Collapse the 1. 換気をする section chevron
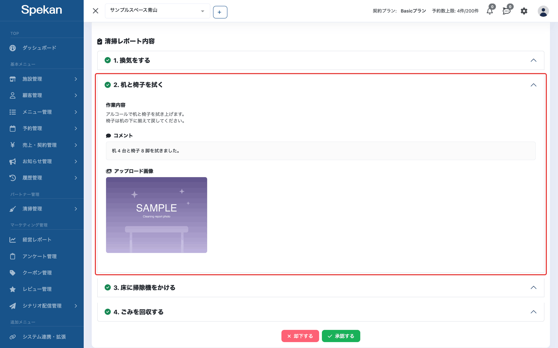 pos(533,60)
